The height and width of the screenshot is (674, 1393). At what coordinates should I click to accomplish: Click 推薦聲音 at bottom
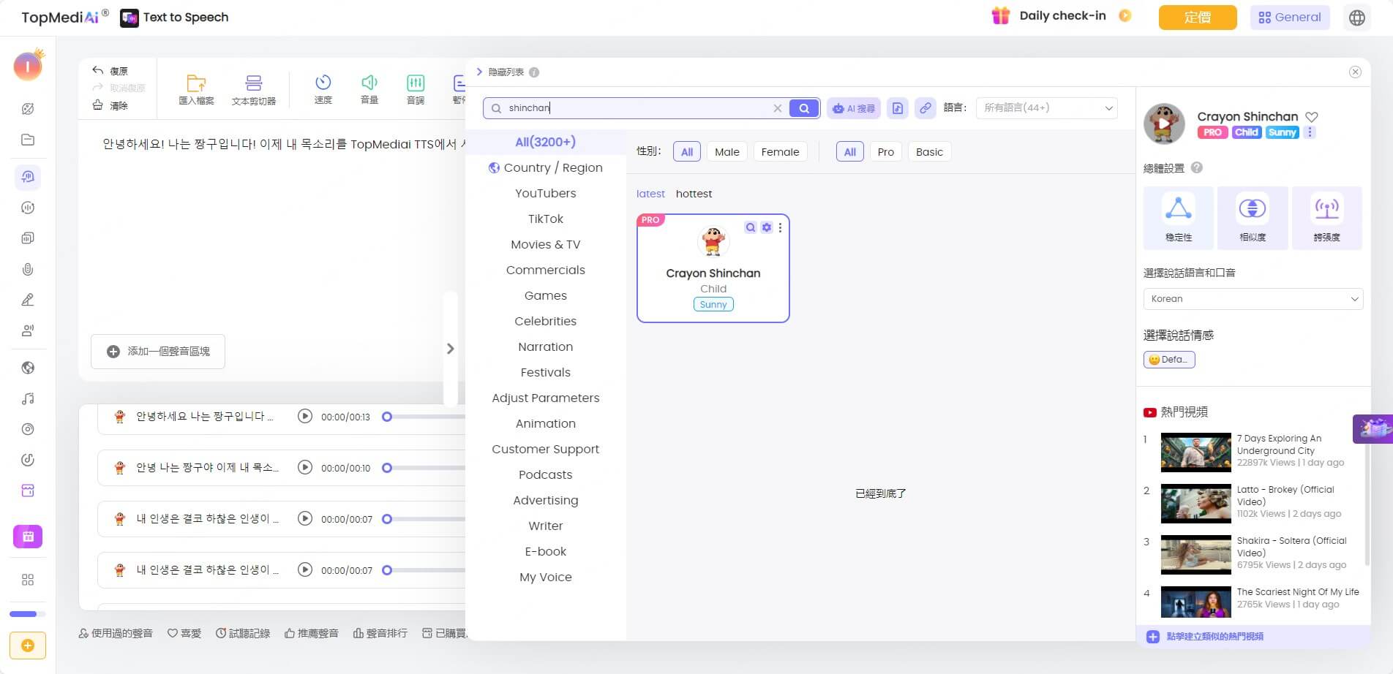point(312,633)
